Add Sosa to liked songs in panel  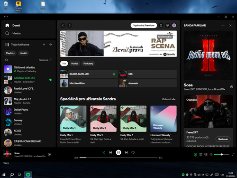[x=232, y=87]
